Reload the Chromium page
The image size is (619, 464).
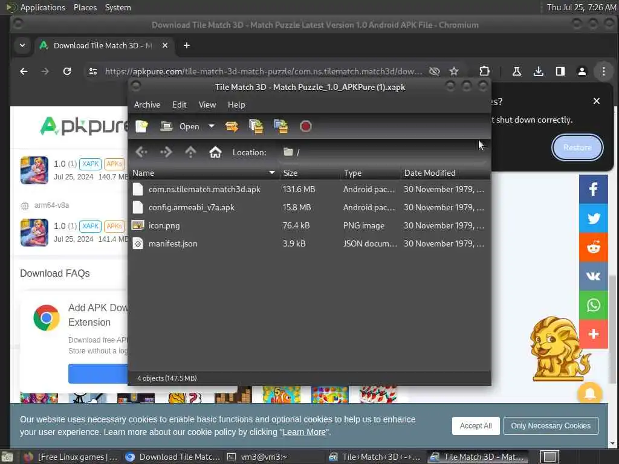tap(67, 71)
